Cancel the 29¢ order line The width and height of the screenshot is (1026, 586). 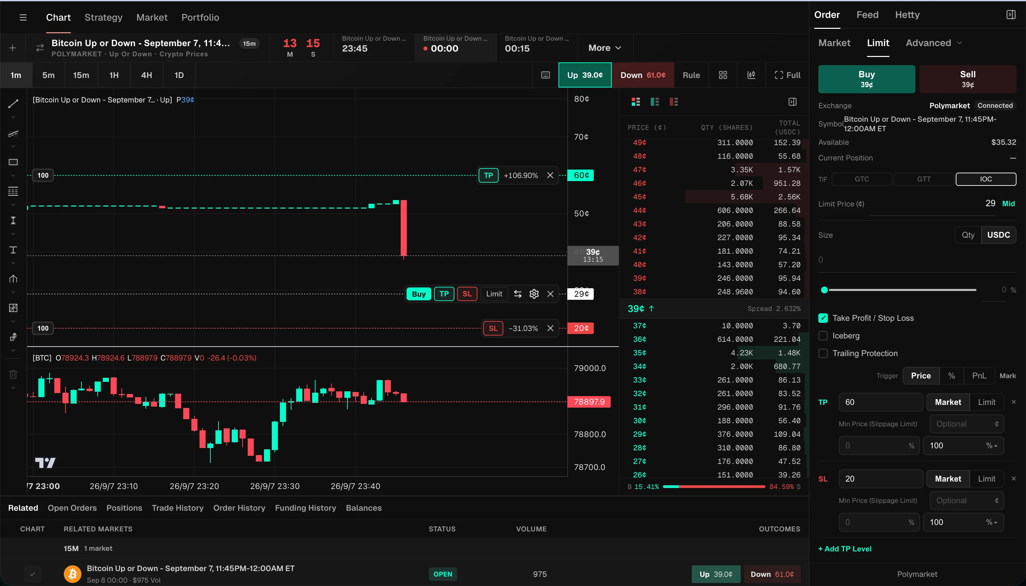coord(550,294)
